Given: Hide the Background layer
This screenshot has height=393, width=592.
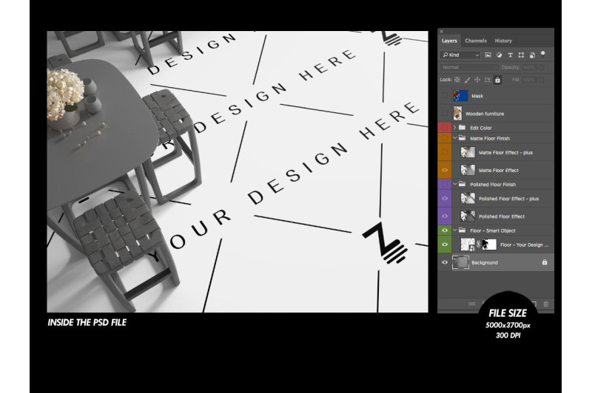Looking at the screenshot, I should pyautogui.click(x=445, y=262).
